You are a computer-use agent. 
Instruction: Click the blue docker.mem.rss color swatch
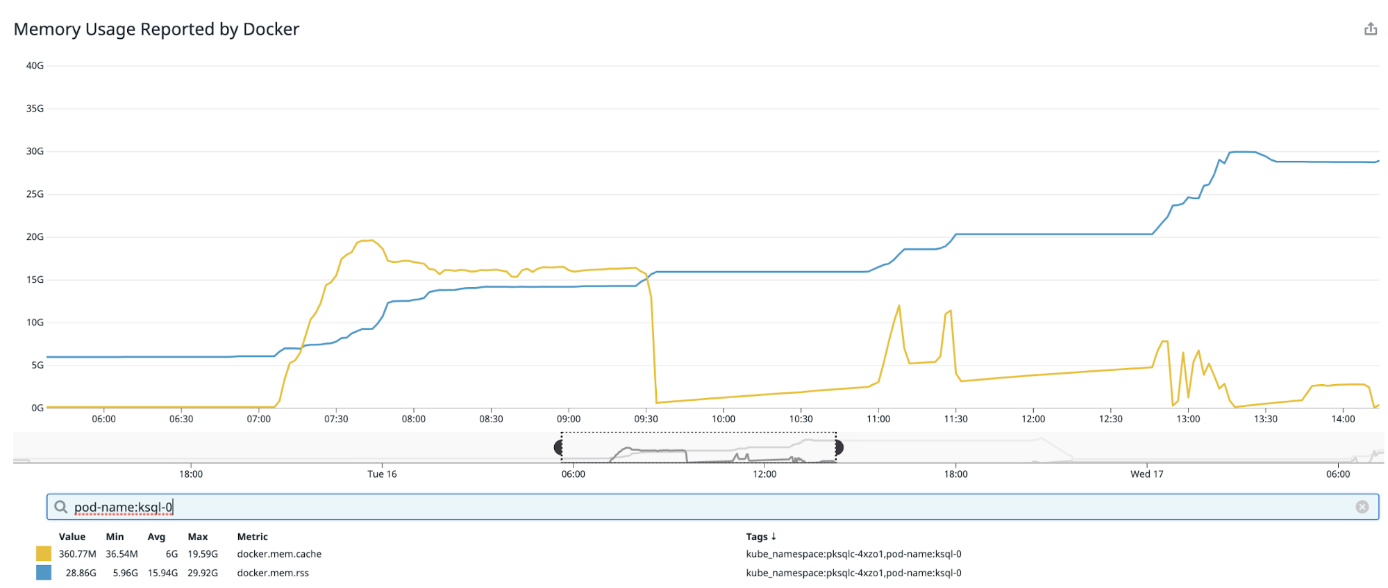(44, 573)
